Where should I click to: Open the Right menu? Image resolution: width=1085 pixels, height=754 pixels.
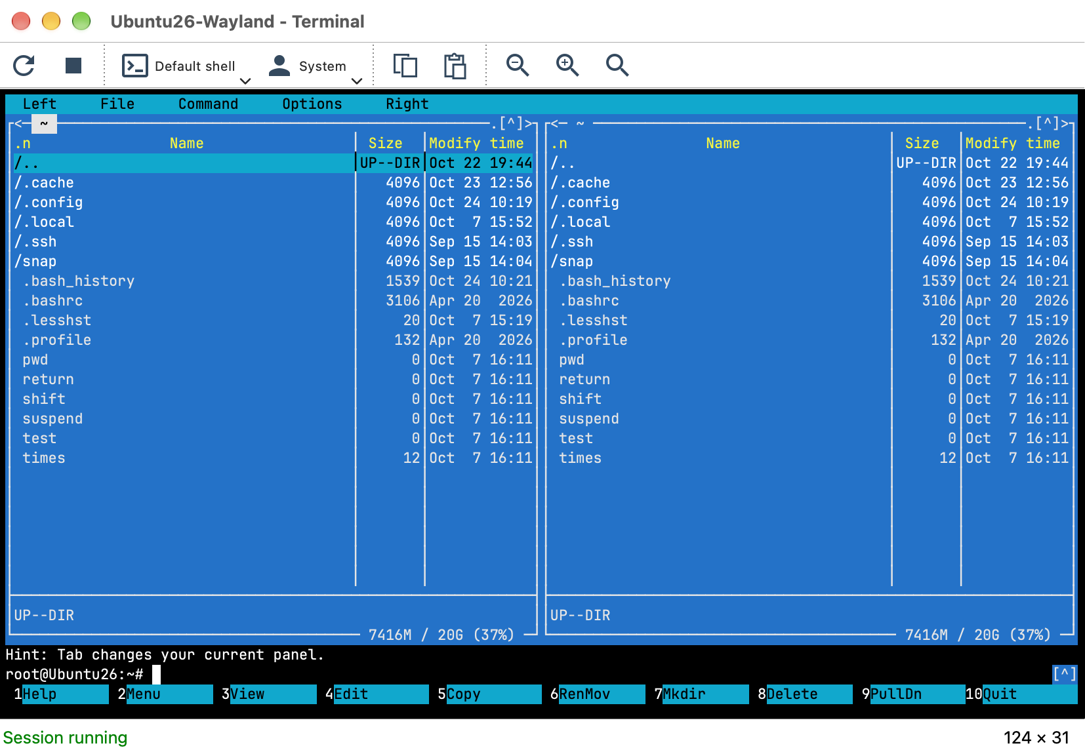click(407, 104)
